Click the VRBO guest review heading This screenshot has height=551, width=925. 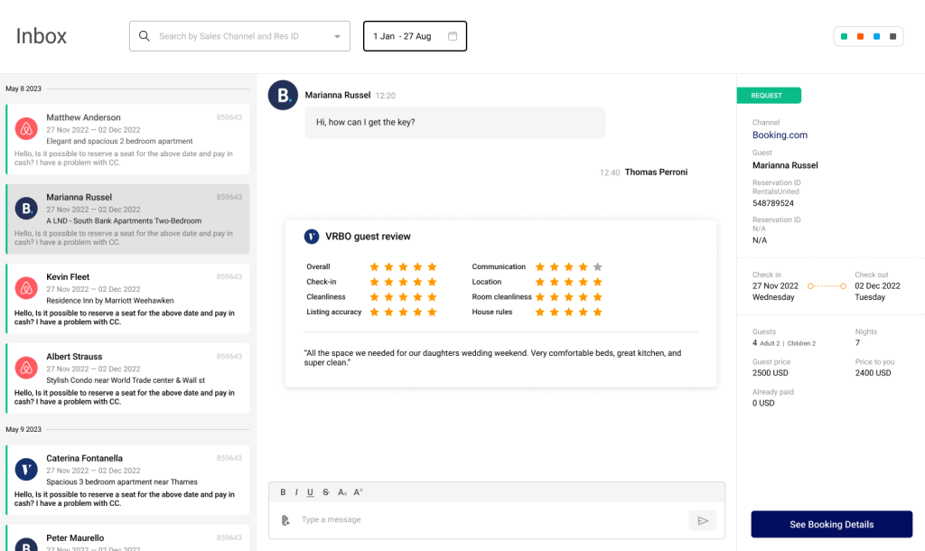(x=368, y=237)
